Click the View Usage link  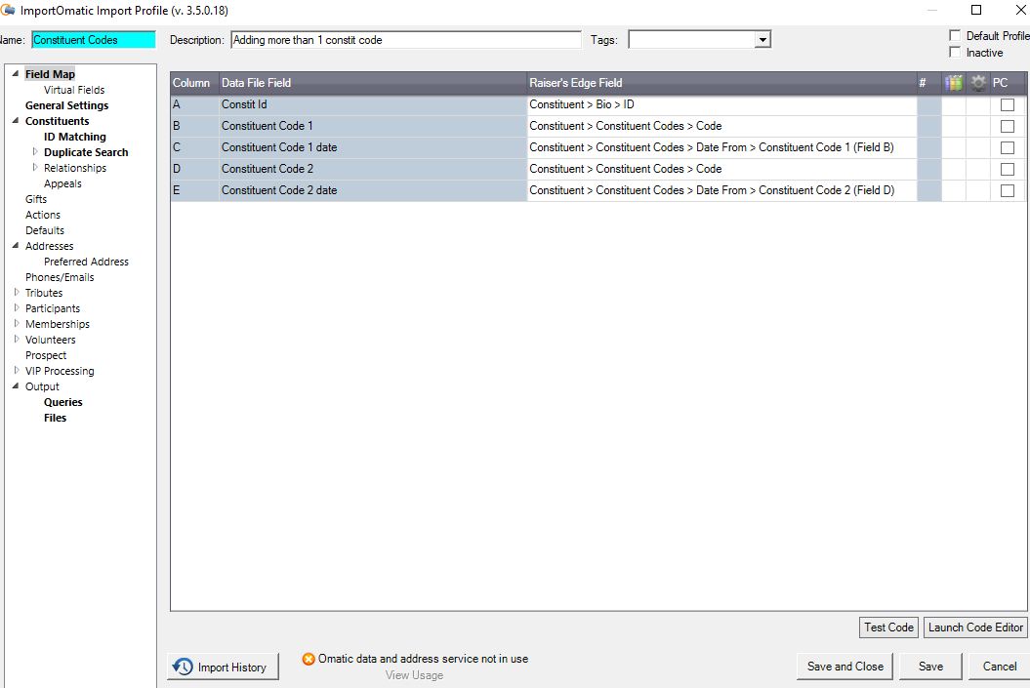414,674
